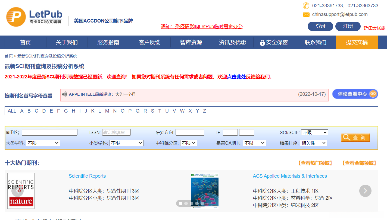The height and width of the screenshot is (220, 387).
Task: Open the 关于我们 menu item
Action: pos(67,42)
